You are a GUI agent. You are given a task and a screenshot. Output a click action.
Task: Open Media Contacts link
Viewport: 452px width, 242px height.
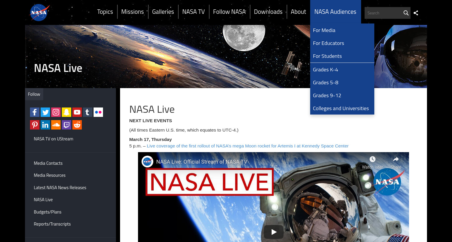48,163
